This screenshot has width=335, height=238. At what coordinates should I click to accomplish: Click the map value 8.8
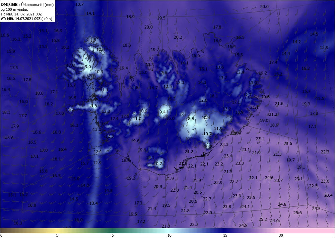[x=191, y=118]
